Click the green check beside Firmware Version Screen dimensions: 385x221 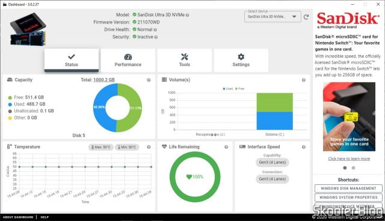click(134, 22)
